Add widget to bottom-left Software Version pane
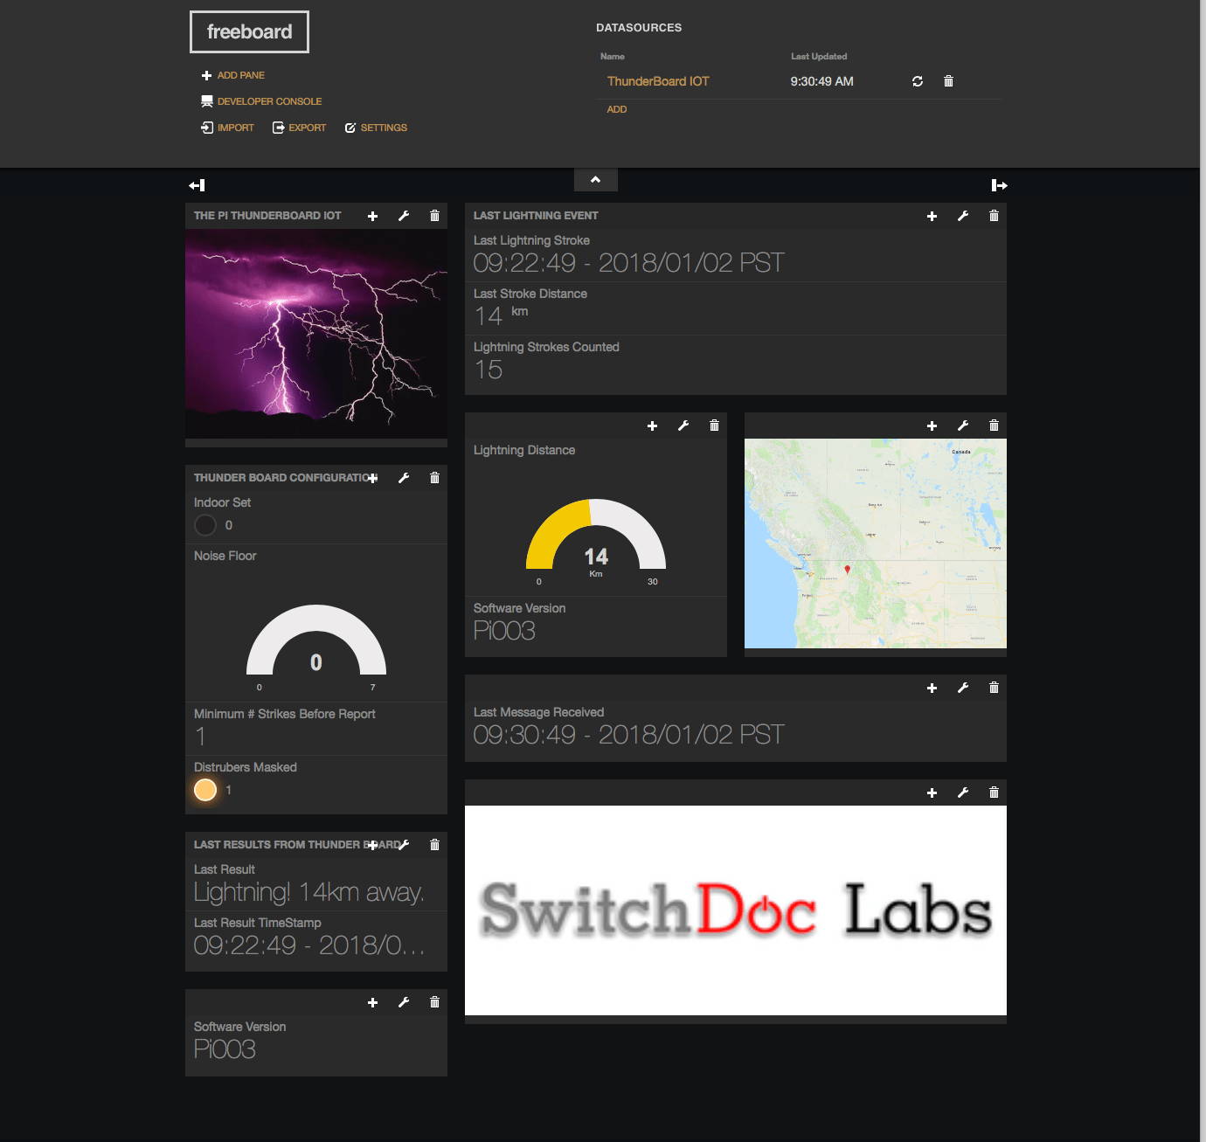1206x1142 pixels. click(373, 1002)
